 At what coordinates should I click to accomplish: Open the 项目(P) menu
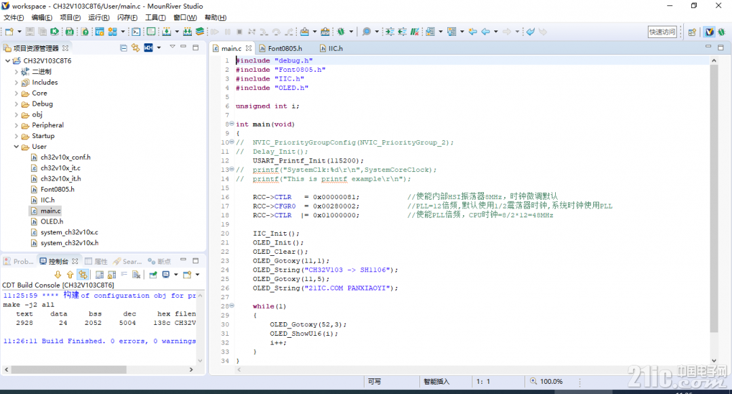(x=70, y=18)
